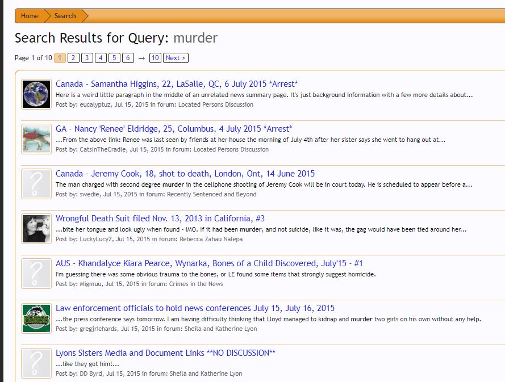Open page 6 of search results
505x382 pixels.
pyautogui.click(x=128, y=58)
